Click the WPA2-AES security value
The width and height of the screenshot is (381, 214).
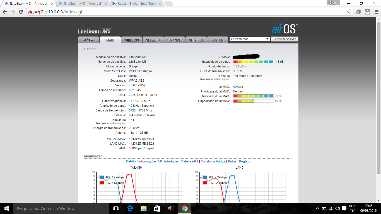click(137, 81)
